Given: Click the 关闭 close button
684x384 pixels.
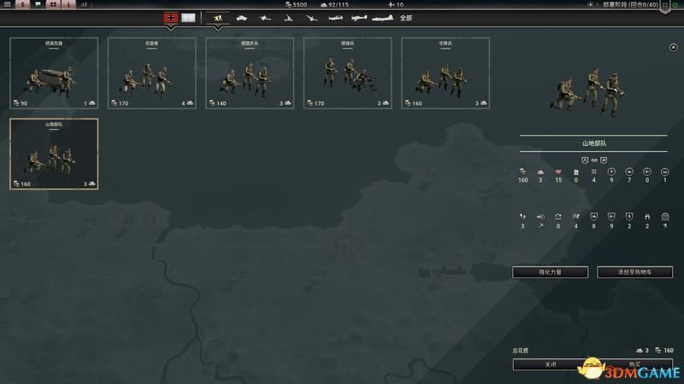Looking at the screenshot, I should tap(551, 364).
